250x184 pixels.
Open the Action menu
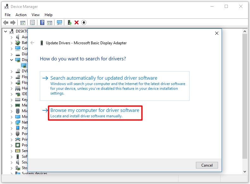coord(21,15)
